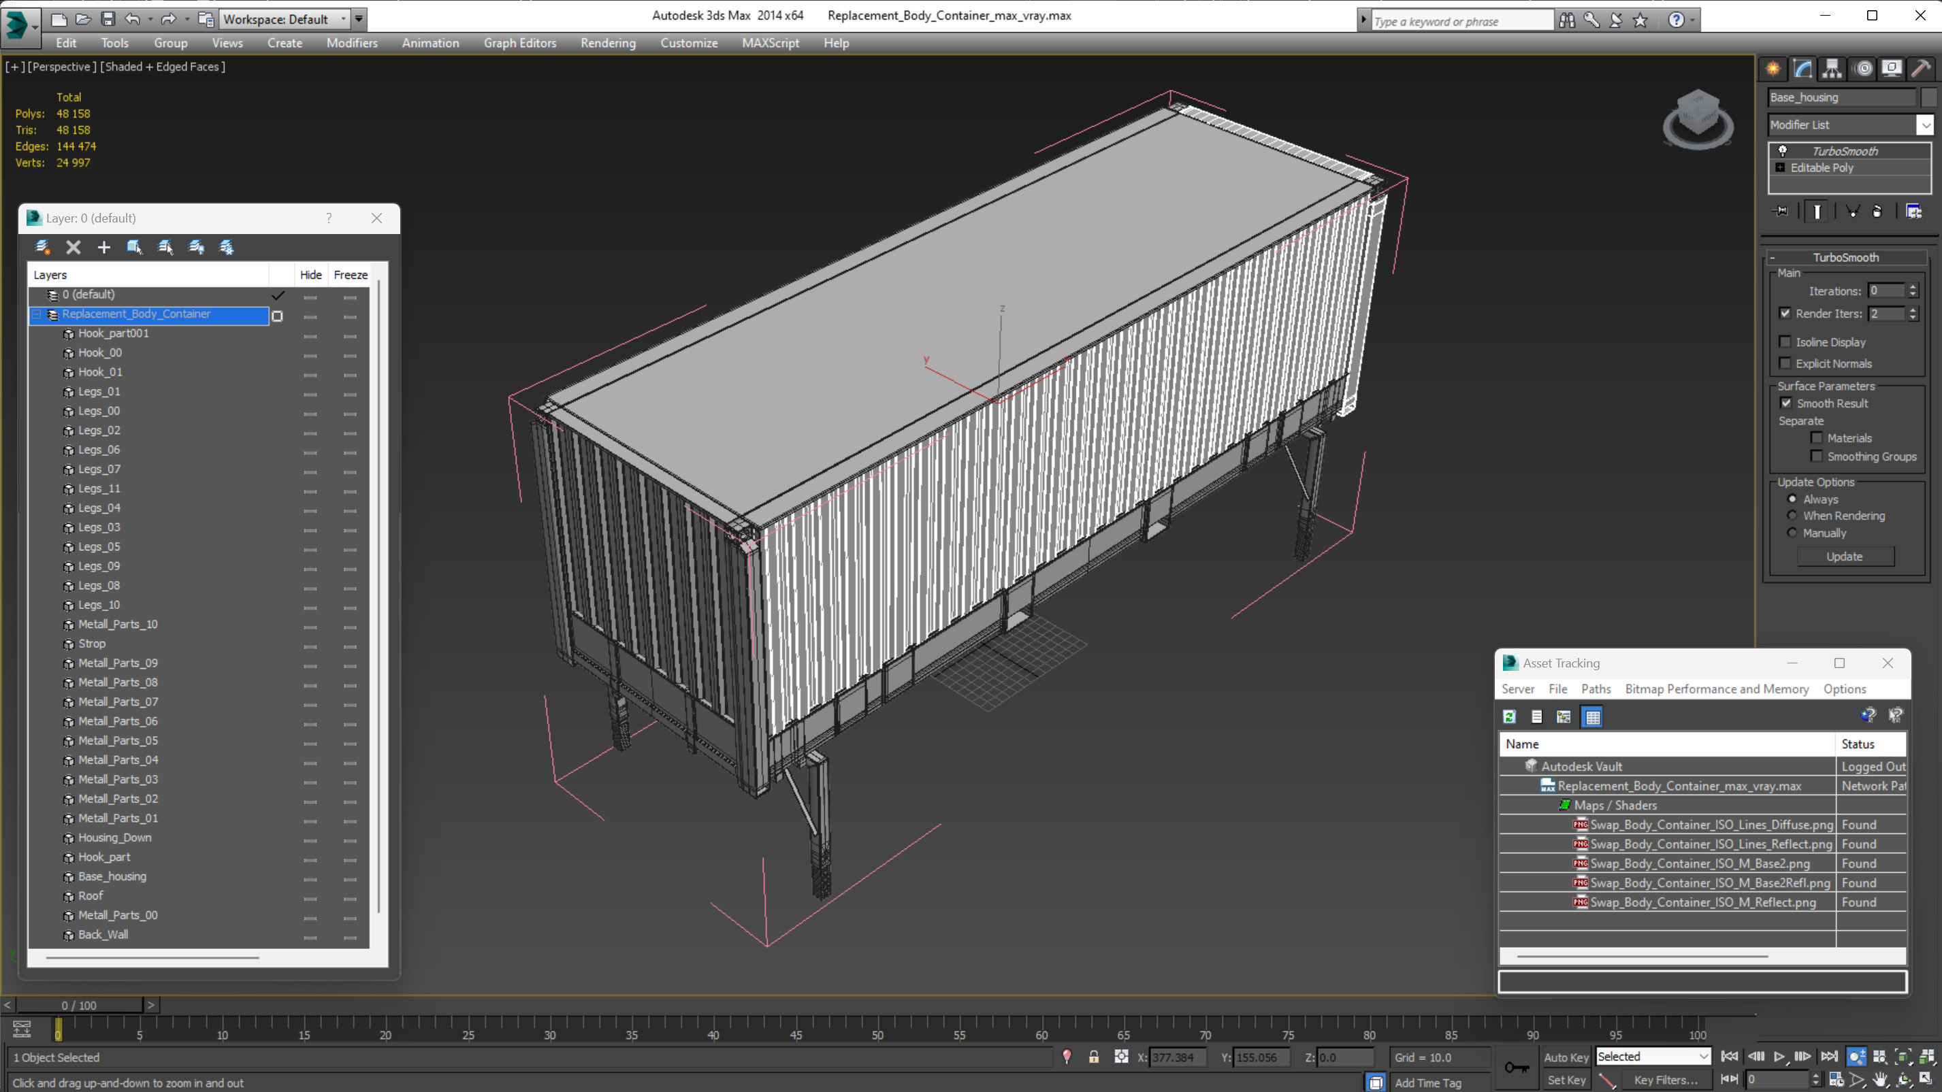Toggle the selection lock padlock icon
Image resolution: width=1942 pixels, height=1092 pixels.
coord(1093,1057)
